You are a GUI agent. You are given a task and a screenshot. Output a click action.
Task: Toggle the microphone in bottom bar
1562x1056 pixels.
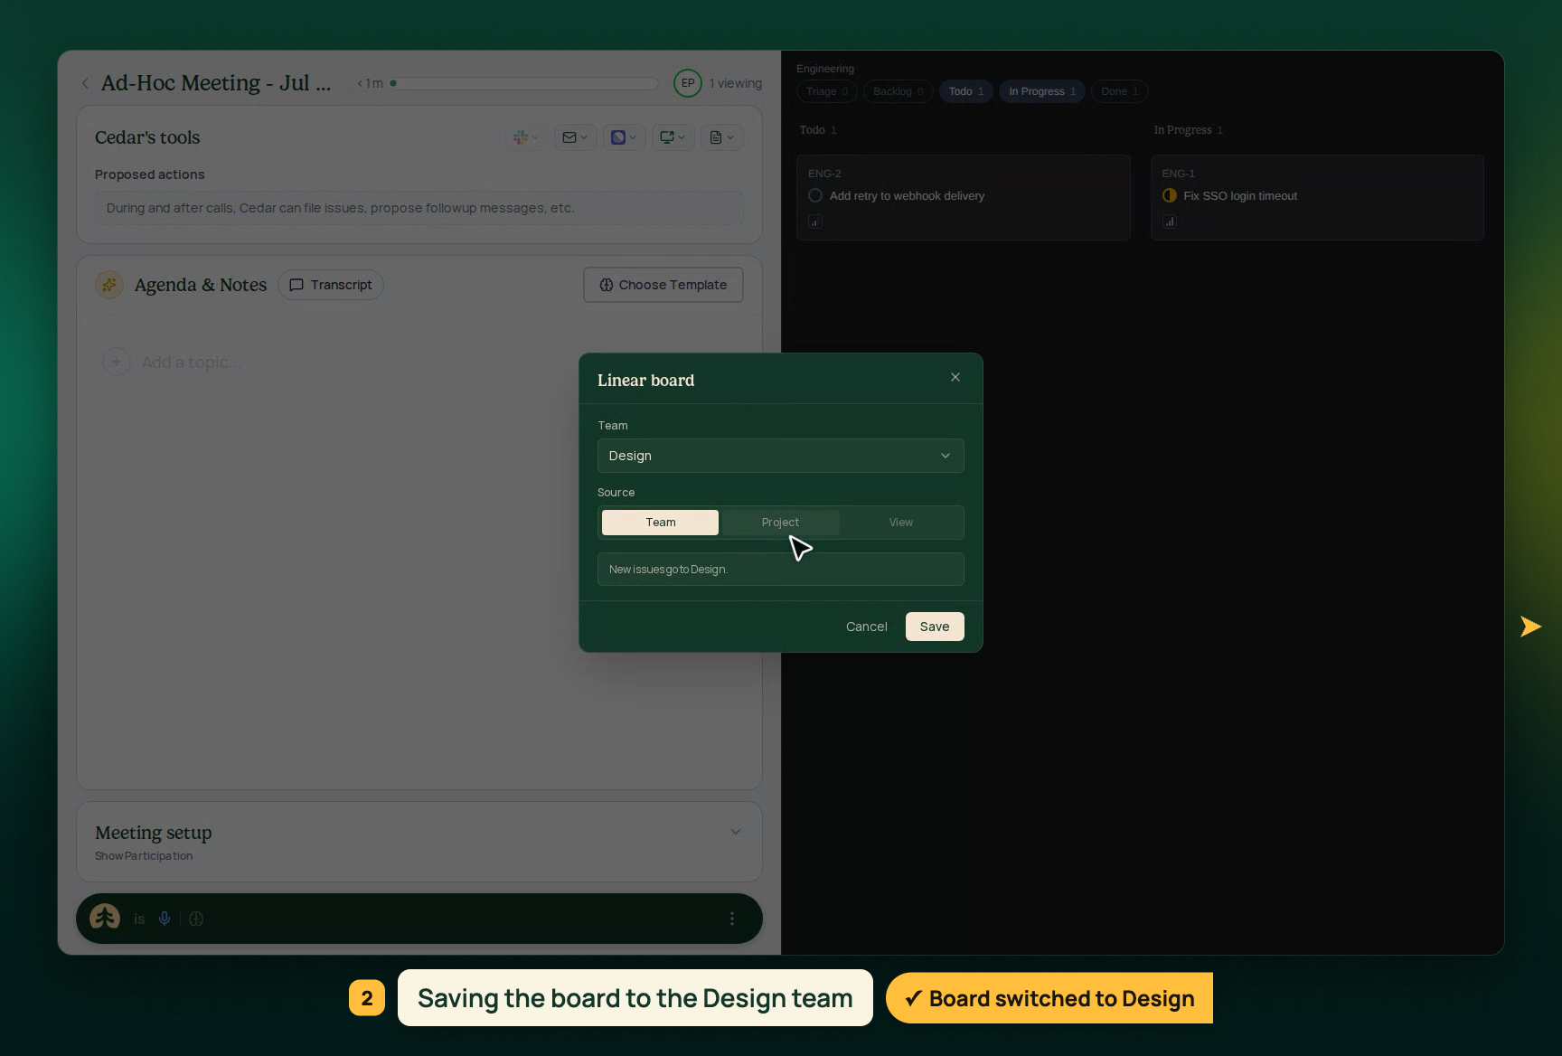click(x=165, y=919)
